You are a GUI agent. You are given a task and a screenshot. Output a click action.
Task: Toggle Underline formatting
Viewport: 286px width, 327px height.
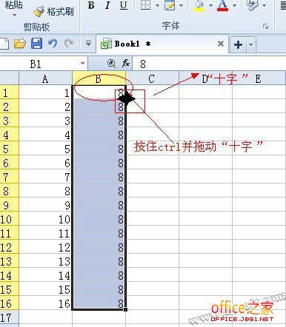[x=123, y=5]
